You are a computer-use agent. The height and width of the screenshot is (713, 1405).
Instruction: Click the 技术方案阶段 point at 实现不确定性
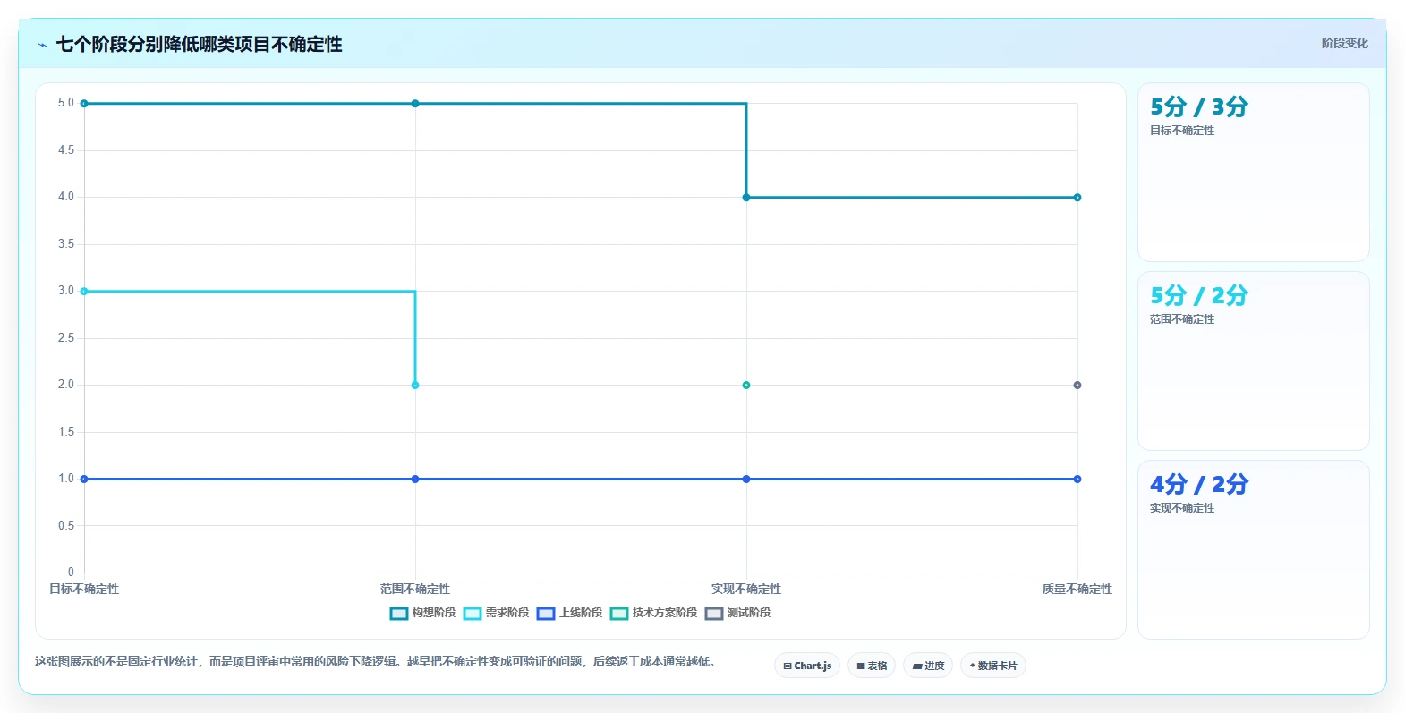coord(746,385)
